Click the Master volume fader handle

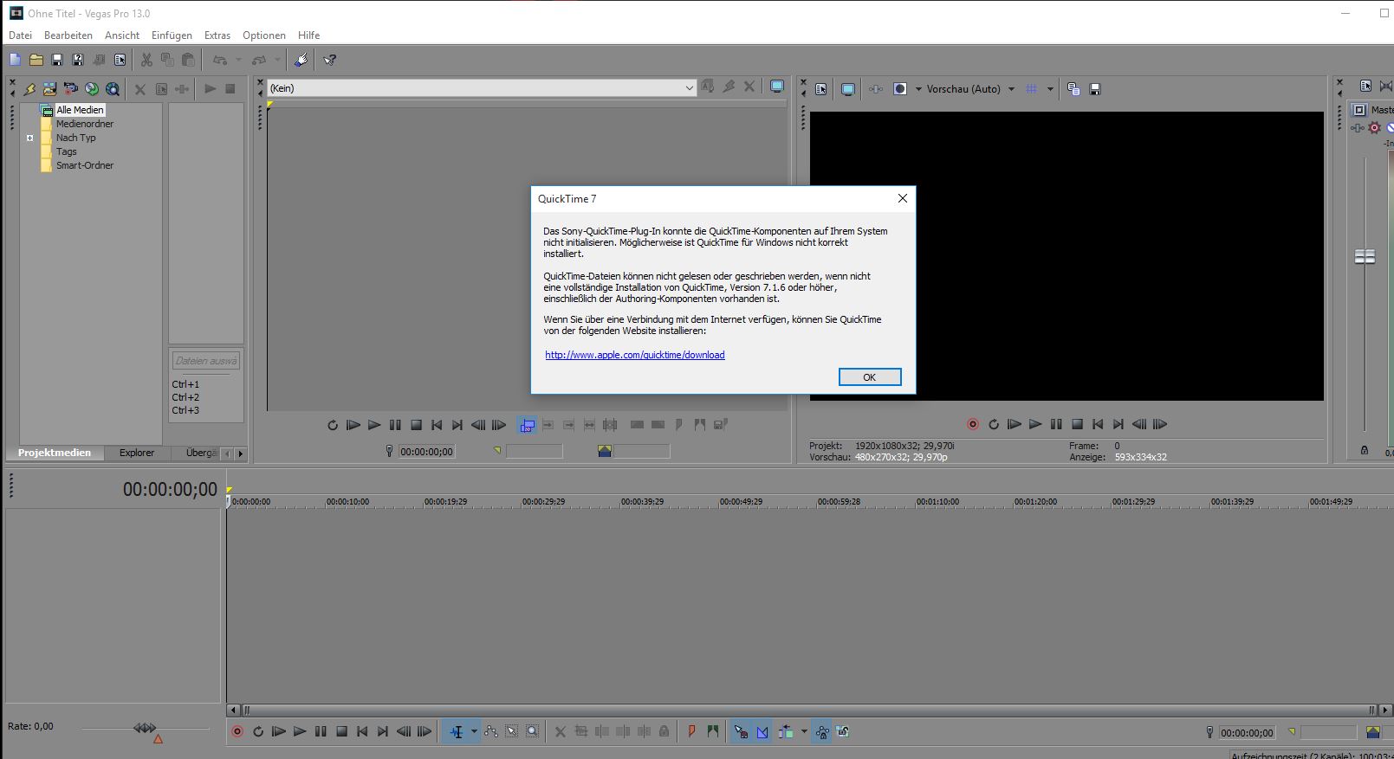[1365, 257]
